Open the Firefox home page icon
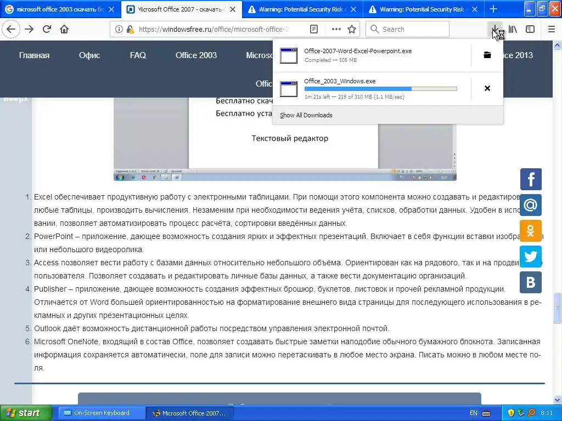The image size is (562, 421). (64, 29)
